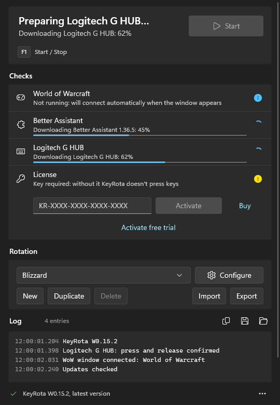Click the Logitech G HUB keyboard icon
Screen dimensions: 280x405
pos(21,152)
